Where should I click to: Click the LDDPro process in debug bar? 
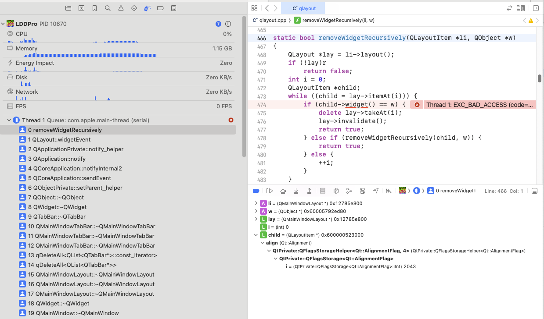pos(402,191)
